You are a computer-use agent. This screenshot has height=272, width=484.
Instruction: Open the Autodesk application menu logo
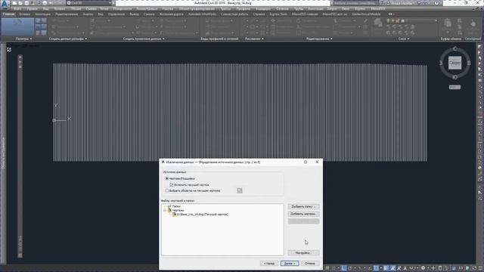5,5
